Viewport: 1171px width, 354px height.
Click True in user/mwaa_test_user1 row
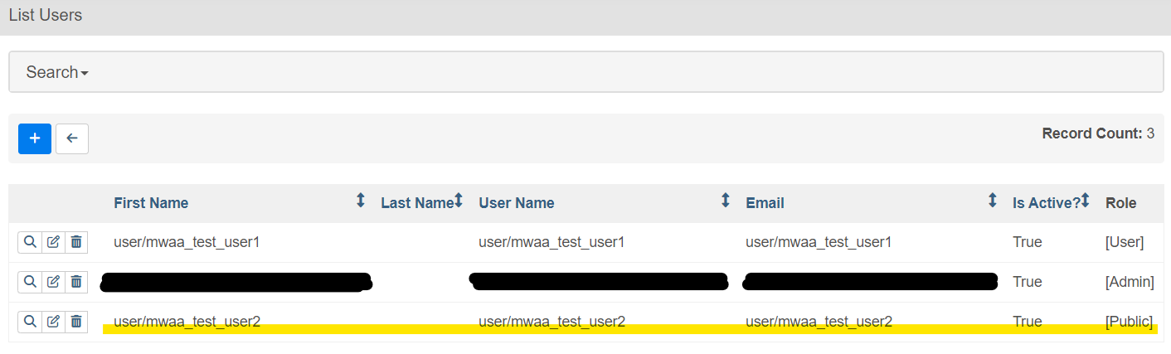pyautogui.click(x=1028, y=243)
